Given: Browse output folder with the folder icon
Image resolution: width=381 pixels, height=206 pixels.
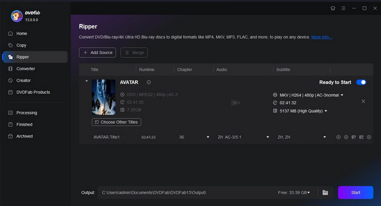Looking at the screenshot, I should point(325,192).
